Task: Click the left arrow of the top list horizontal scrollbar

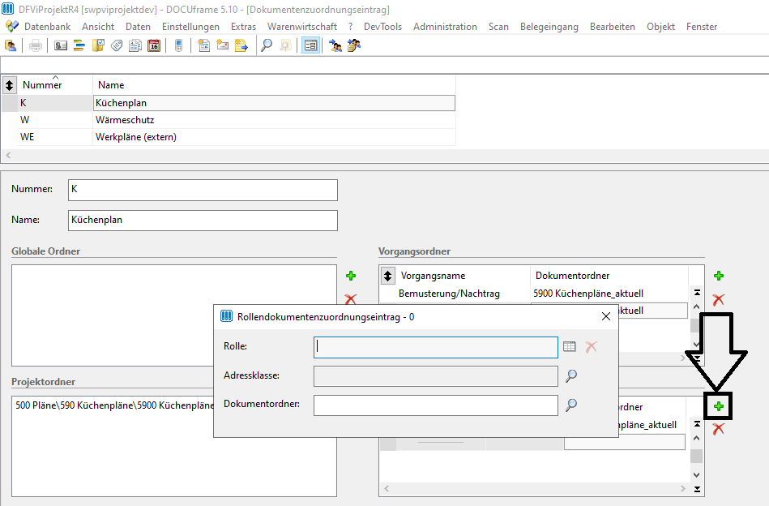Action: point(8,155)
